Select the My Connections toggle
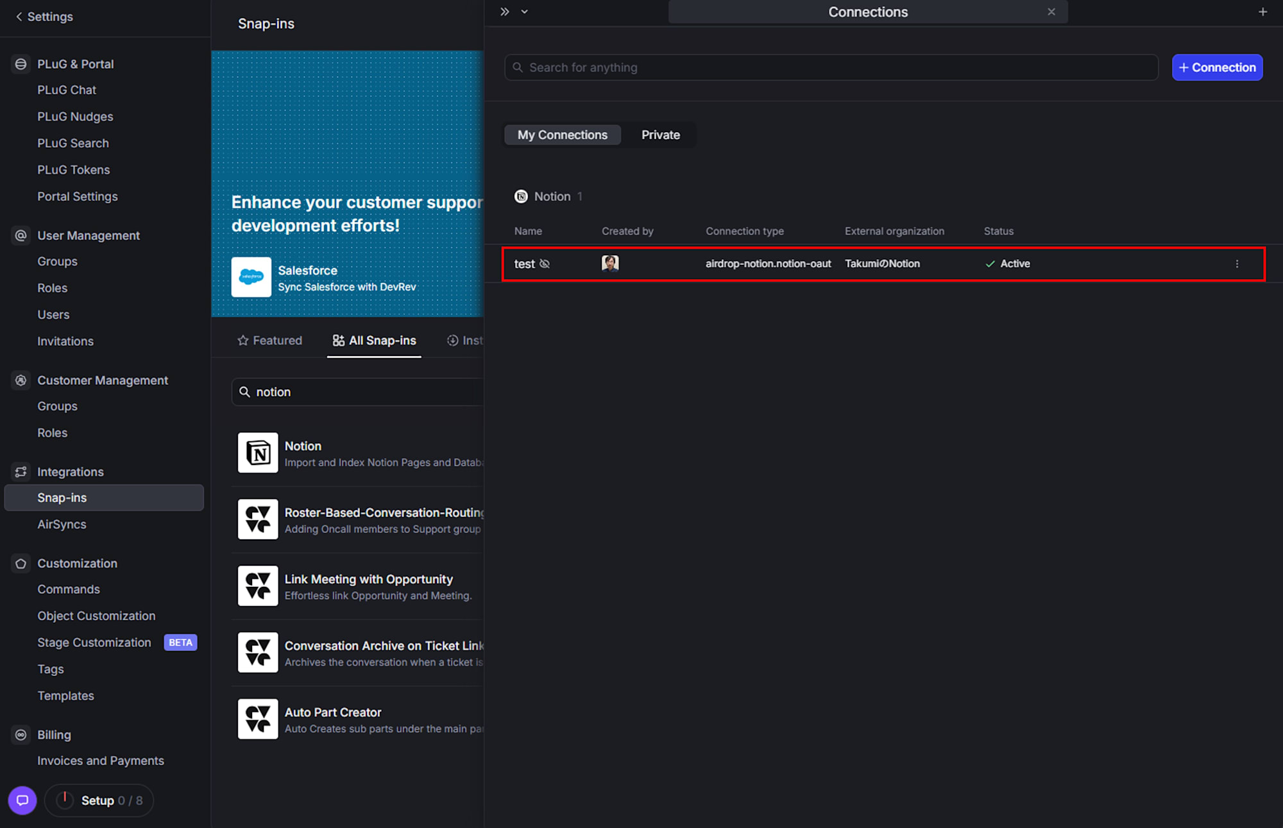This screenshot has height=828, width=1283. [x=562, y=135]
